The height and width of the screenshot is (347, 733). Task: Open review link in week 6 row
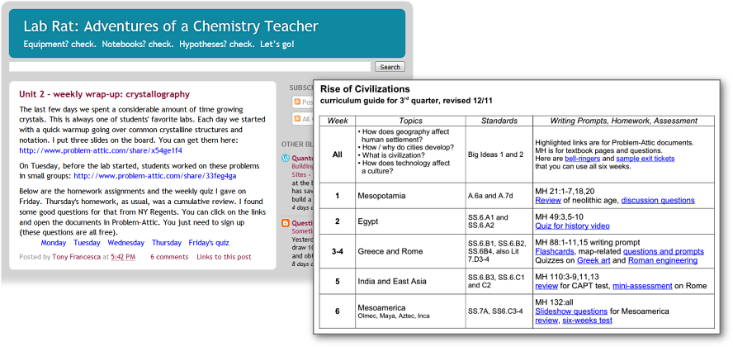pyautogui.click(x=546, y=321)
